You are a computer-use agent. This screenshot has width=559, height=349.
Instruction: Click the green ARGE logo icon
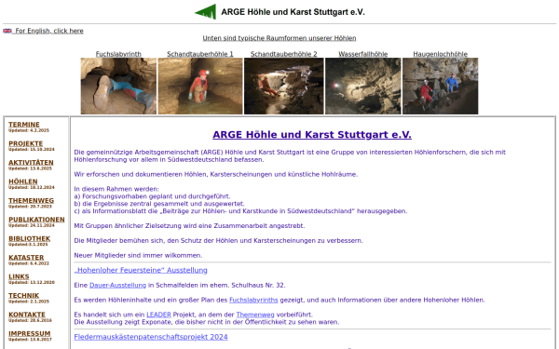click(206, 12)
